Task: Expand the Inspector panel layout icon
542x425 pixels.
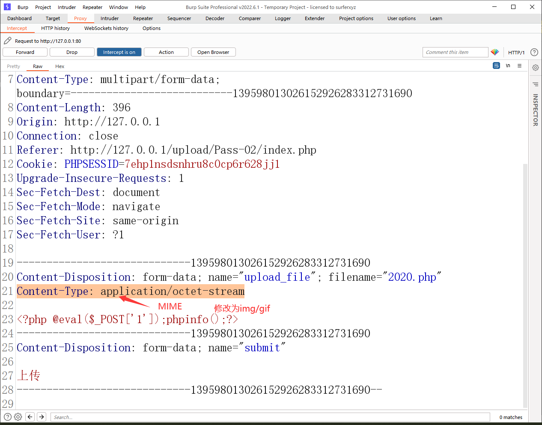Action: point(535,84)
